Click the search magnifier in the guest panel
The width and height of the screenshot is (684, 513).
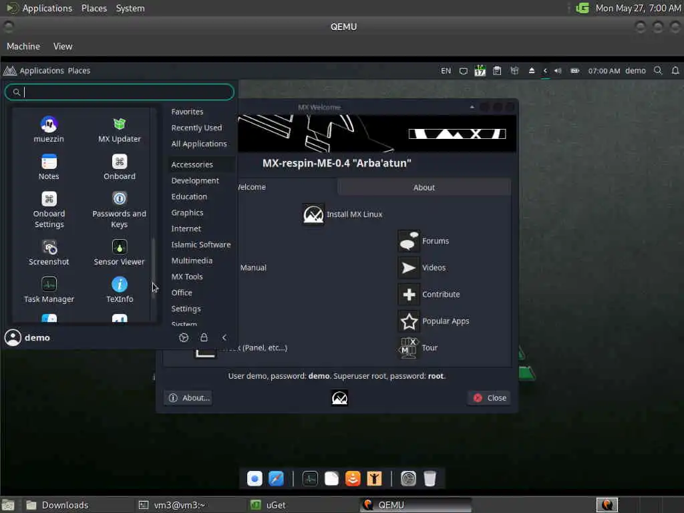[x=658, y=71]
